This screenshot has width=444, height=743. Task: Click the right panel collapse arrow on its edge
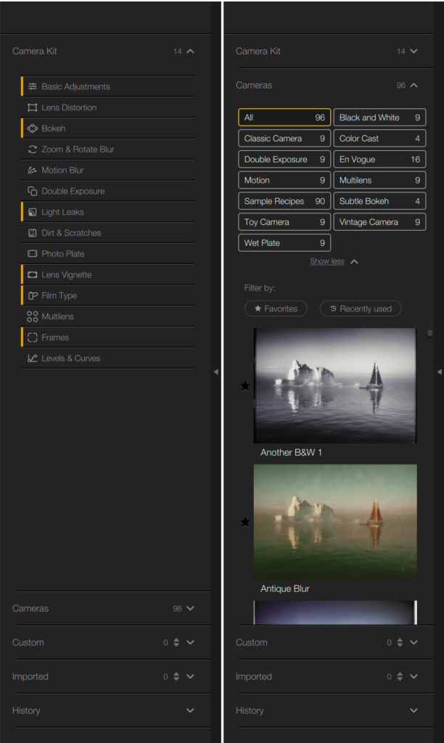coord(439,372)
